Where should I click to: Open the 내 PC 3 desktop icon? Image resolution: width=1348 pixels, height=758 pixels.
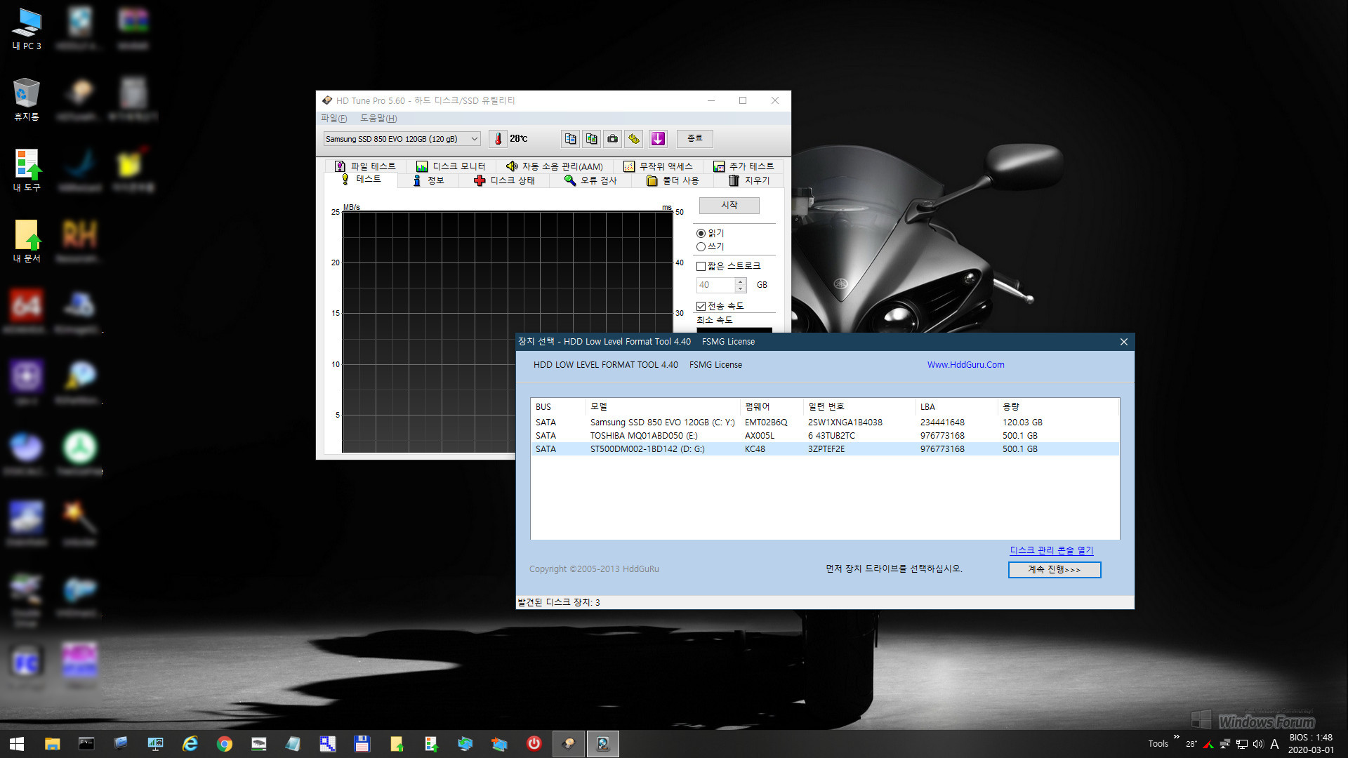point(27,29)
